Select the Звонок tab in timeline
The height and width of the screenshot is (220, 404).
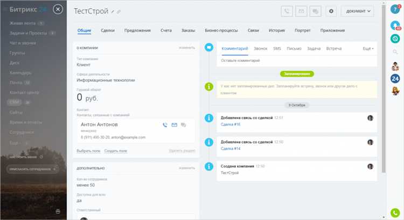(260, 49)
